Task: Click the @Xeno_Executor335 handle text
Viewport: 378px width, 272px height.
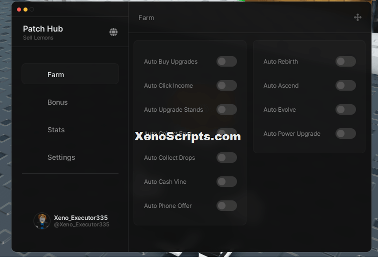Action: [x=81, y=224]
